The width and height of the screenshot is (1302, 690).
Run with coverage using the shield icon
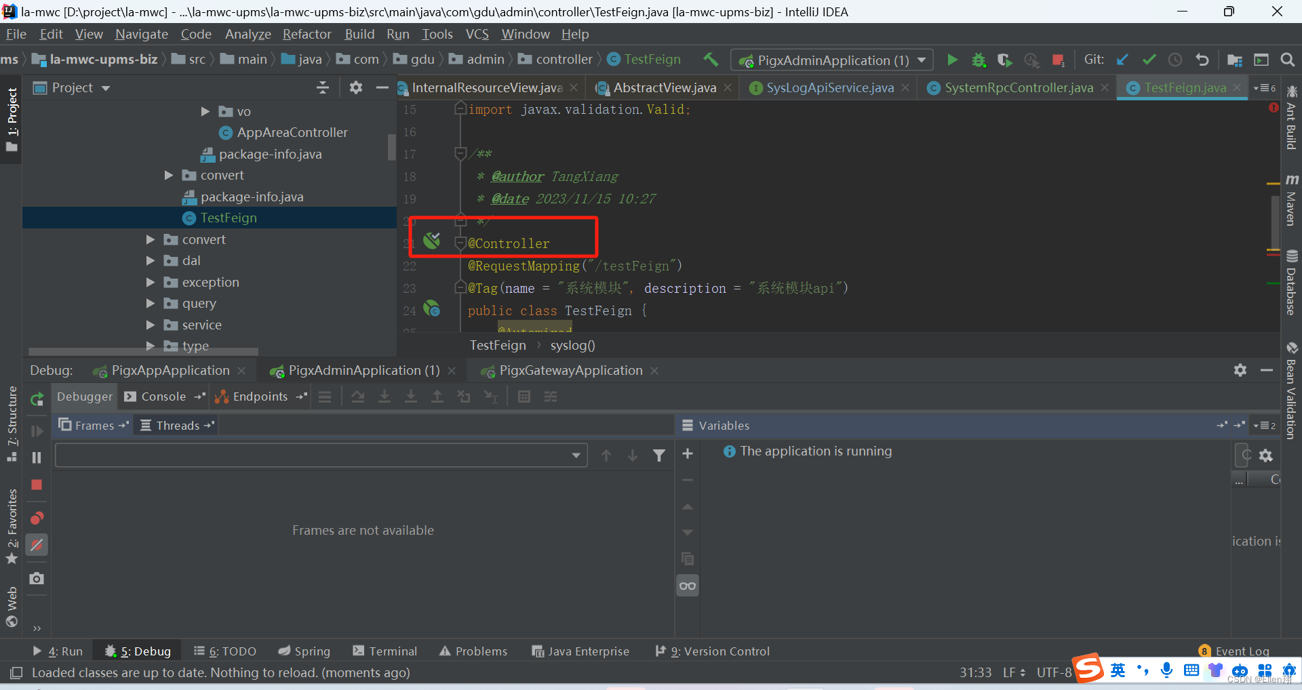tap(1004, 60)
